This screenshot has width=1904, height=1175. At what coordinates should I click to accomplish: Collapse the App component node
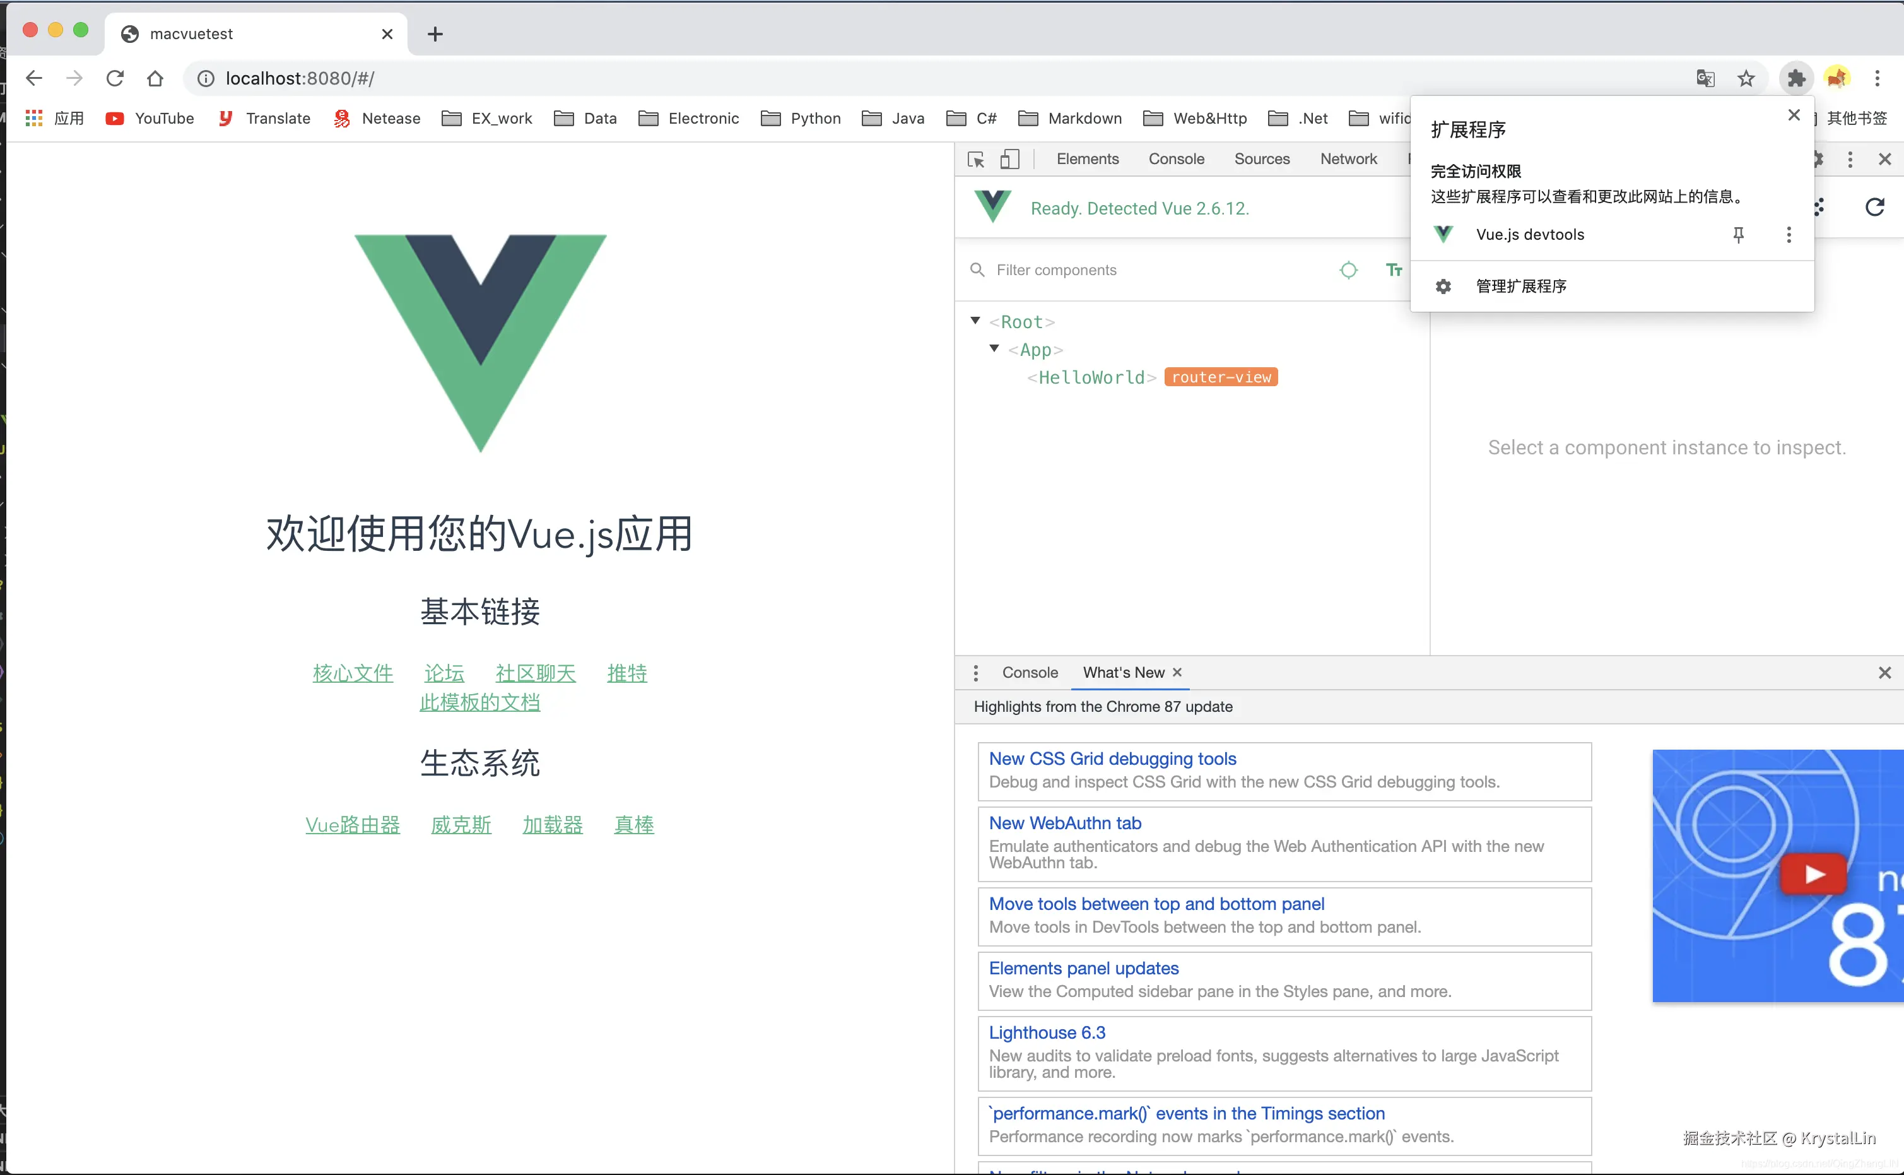pyautogui.click(x=995, y=349)
